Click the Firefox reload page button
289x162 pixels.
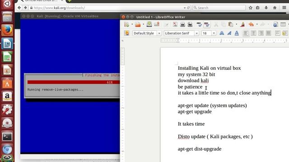189,8
